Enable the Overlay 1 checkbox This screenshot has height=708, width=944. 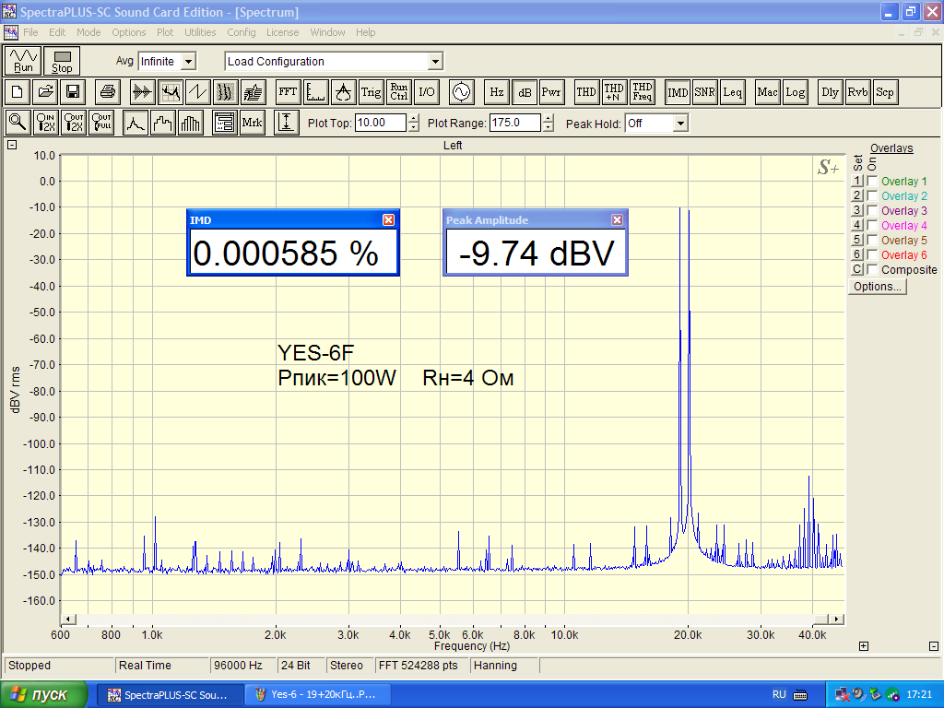pyautogui.click(x=872, y=181)
